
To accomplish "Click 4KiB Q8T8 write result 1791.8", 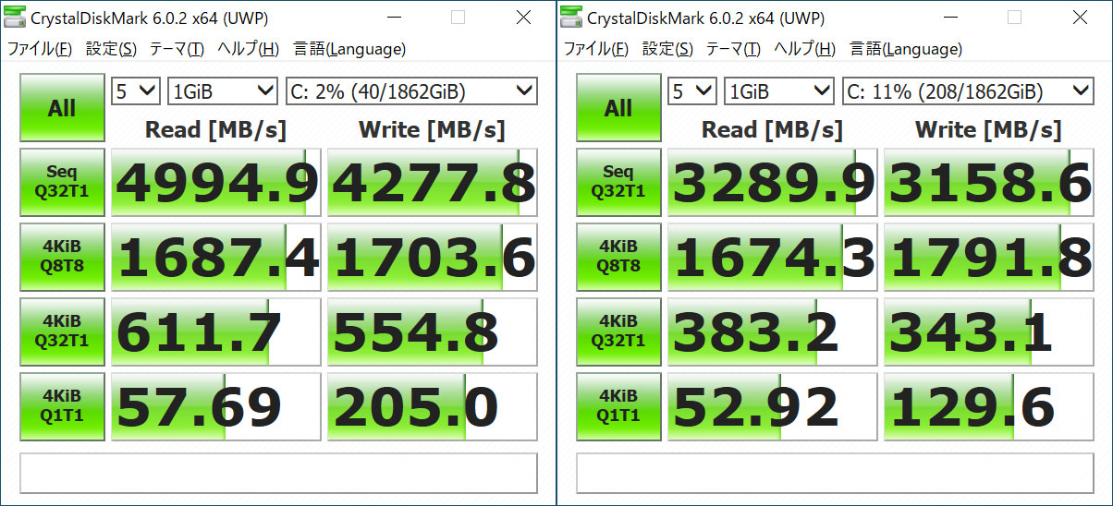I will point(989,258).
